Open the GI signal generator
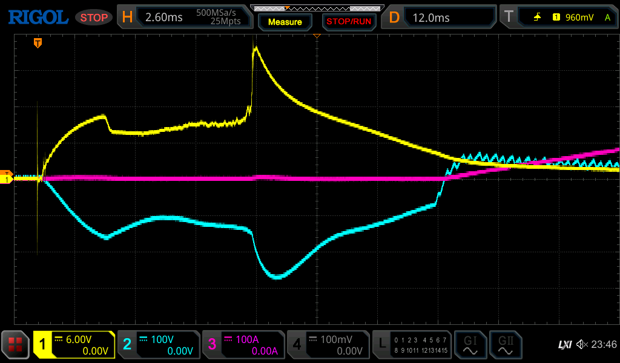620x363 pixels. pos(470,345)
